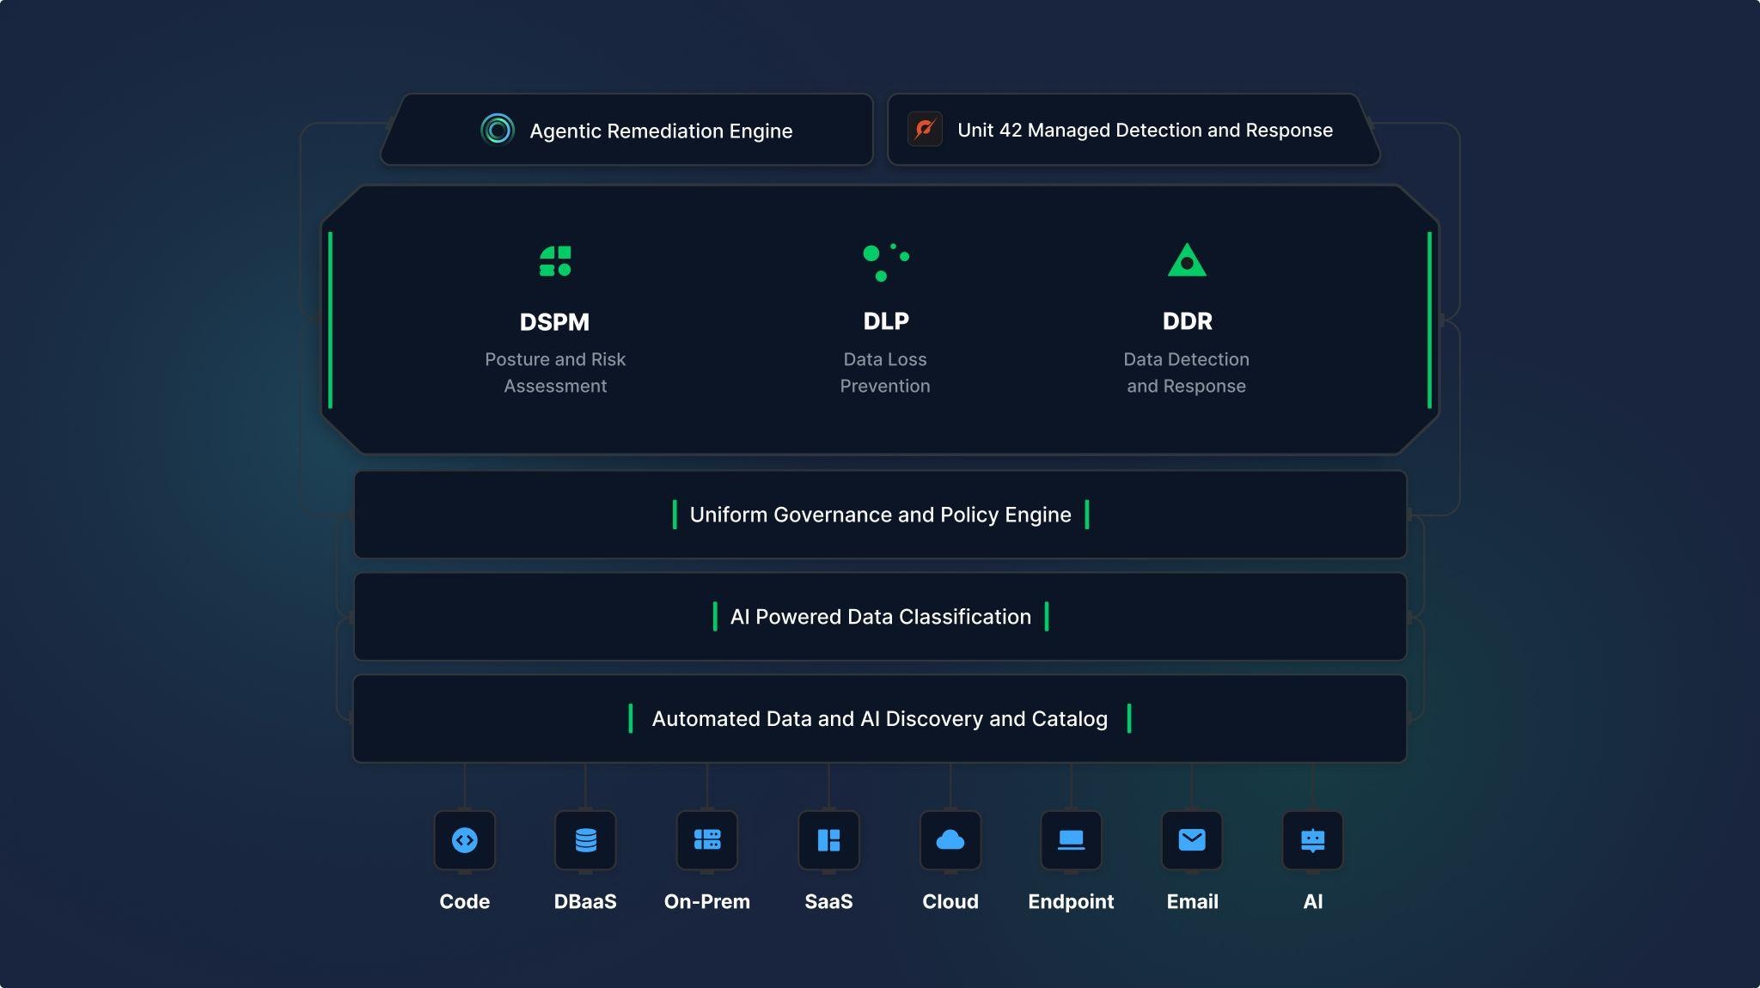Click the green DSPM shapes icon

point(555,261)
